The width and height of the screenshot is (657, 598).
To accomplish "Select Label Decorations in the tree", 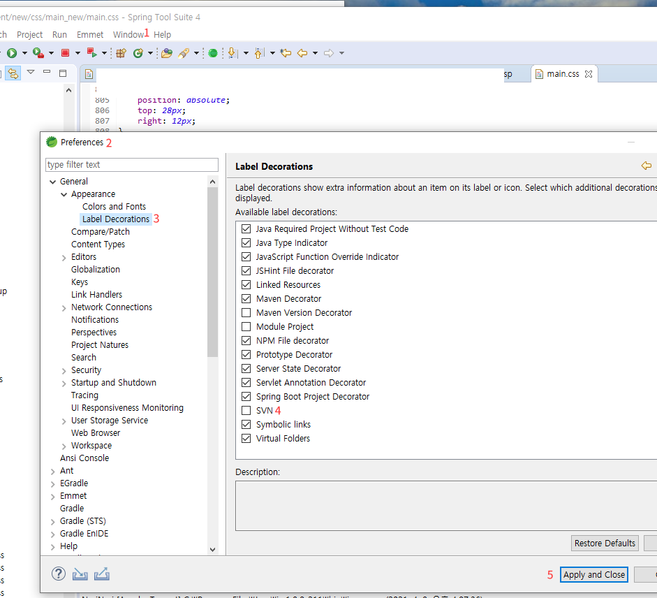I will (x=116, y=219).
